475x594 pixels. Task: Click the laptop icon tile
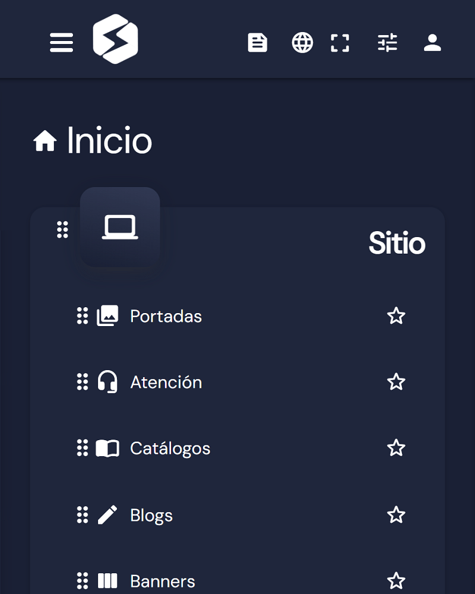(120, 227)
